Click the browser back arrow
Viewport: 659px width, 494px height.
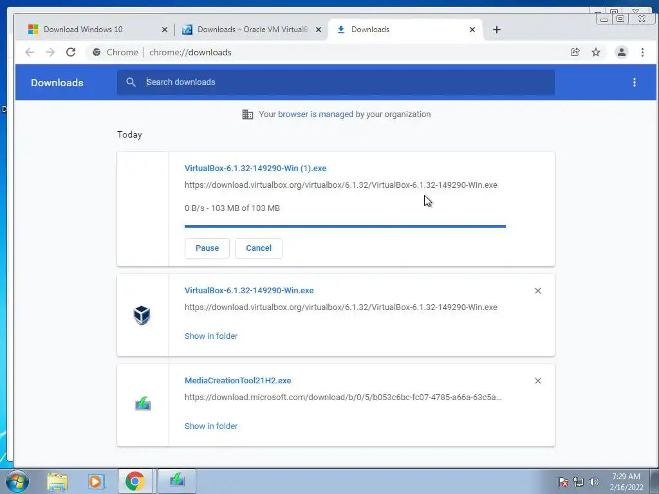[30, 52]
